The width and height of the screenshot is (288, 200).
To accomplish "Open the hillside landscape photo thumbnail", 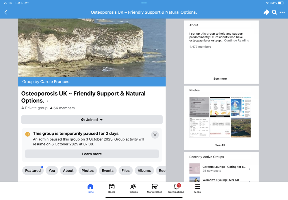I will pyautogui.click(x=241, y=127).
